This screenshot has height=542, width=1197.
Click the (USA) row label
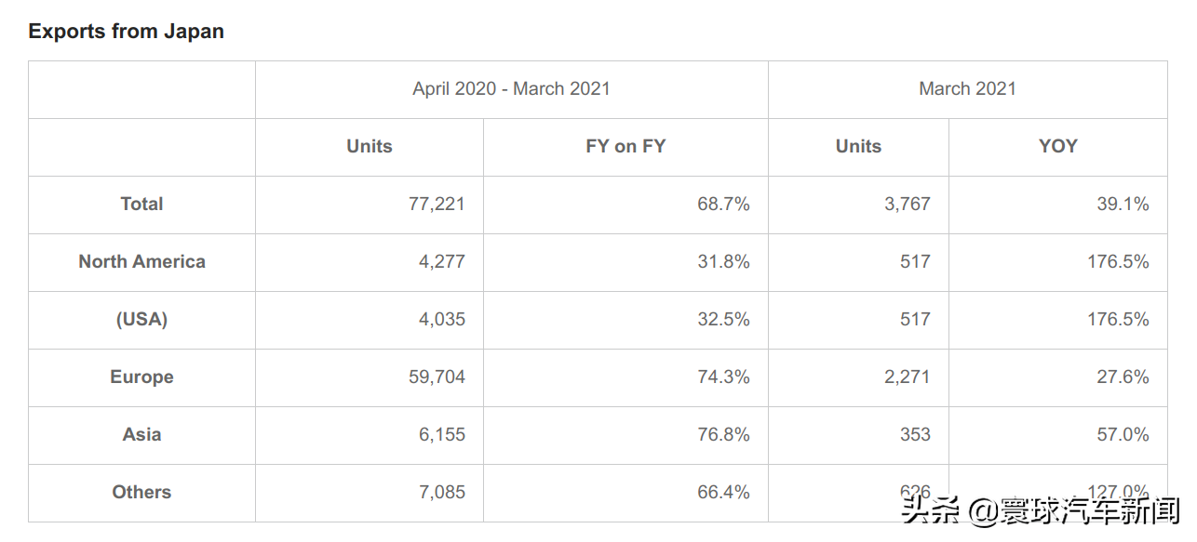[141, 320]
